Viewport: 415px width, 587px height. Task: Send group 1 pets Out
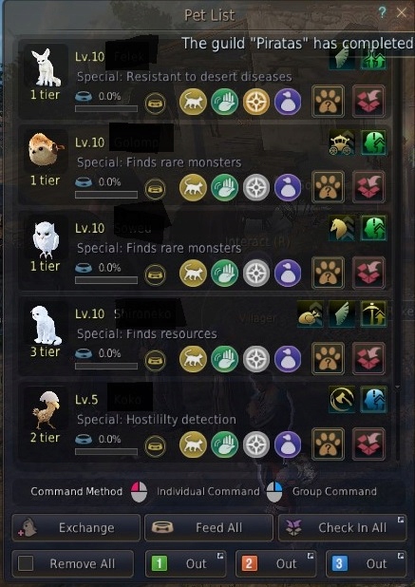coord(185,563)
